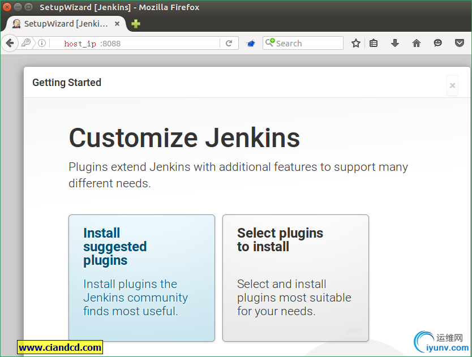The height and width of the screenshot is (357, 472).
Task: Choose Install suggested plugins
Action: click(142, 278)
